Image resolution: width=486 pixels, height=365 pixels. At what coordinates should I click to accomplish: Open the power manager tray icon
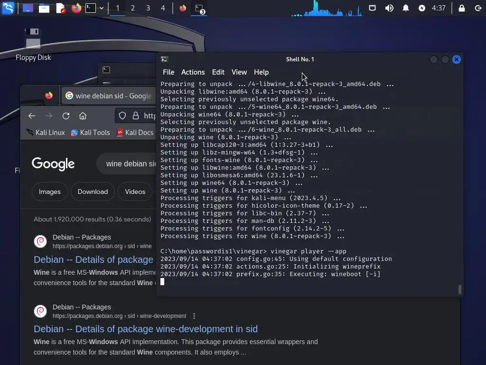(x=422, y=8)
